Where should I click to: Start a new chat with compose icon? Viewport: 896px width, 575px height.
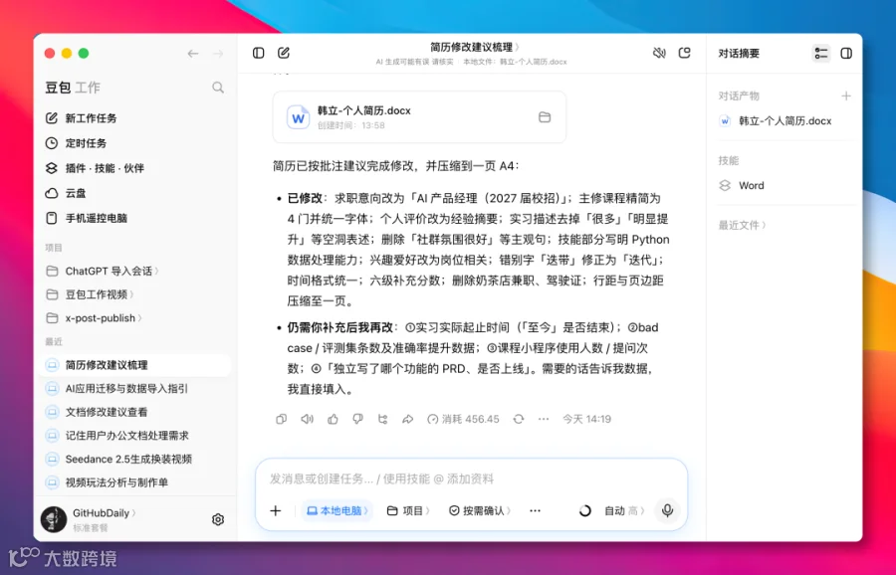(x=284, y=53)
